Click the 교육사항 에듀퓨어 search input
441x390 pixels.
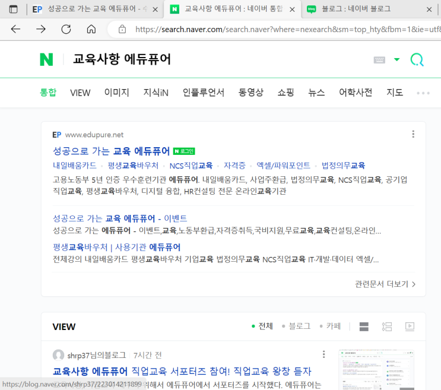[x=122, y=59]
